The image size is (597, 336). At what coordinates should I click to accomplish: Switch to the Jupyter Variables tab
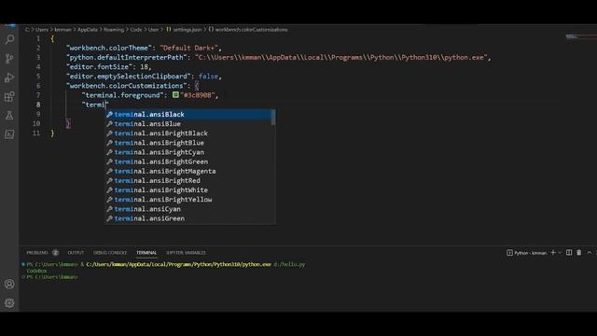[186, 253]
